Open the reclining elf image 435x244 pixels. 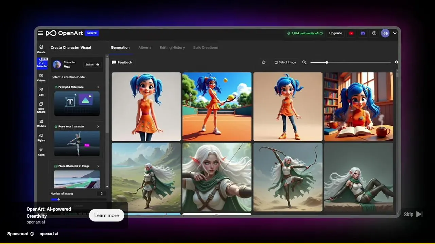coord(358,177)
